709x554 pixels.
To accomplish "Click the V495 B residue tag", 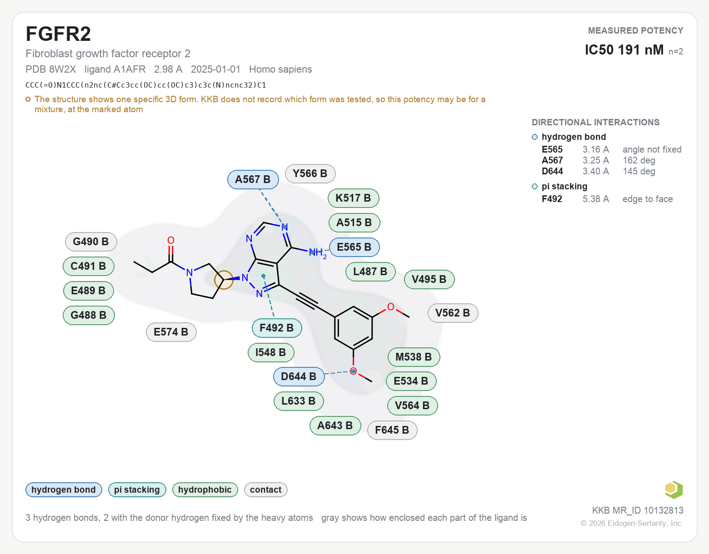I will 429,279.
